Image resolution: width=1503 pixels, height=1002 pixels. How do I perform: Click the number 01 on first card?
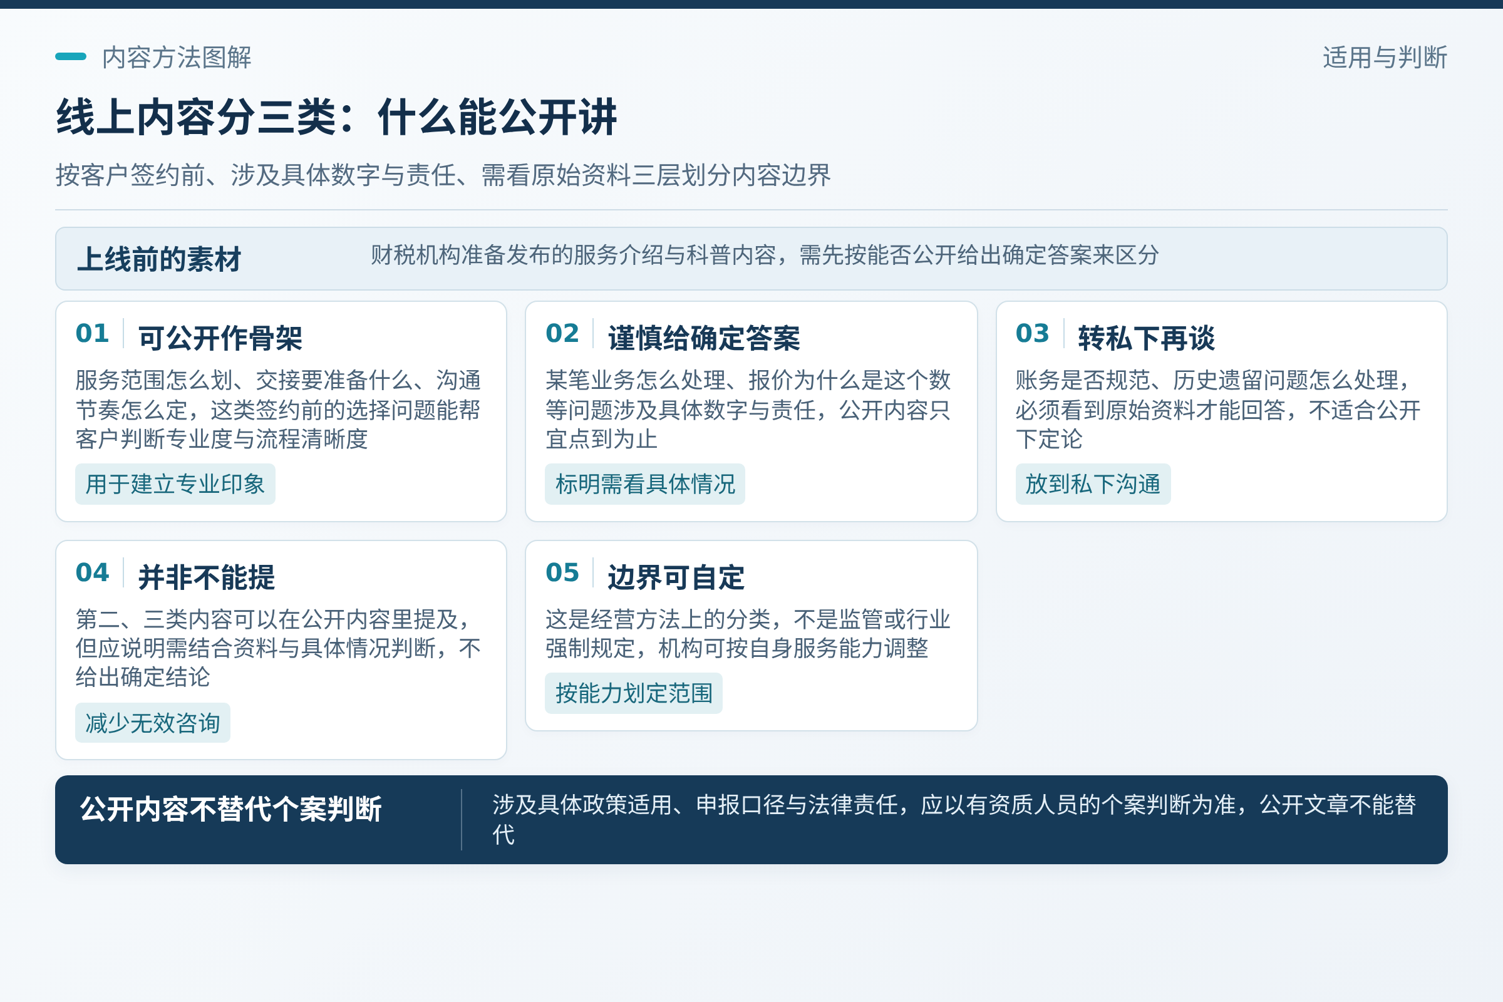(92, 334)
